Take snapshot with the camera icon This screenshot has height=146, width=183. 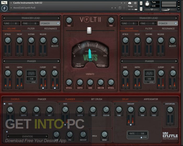[130, 3]
